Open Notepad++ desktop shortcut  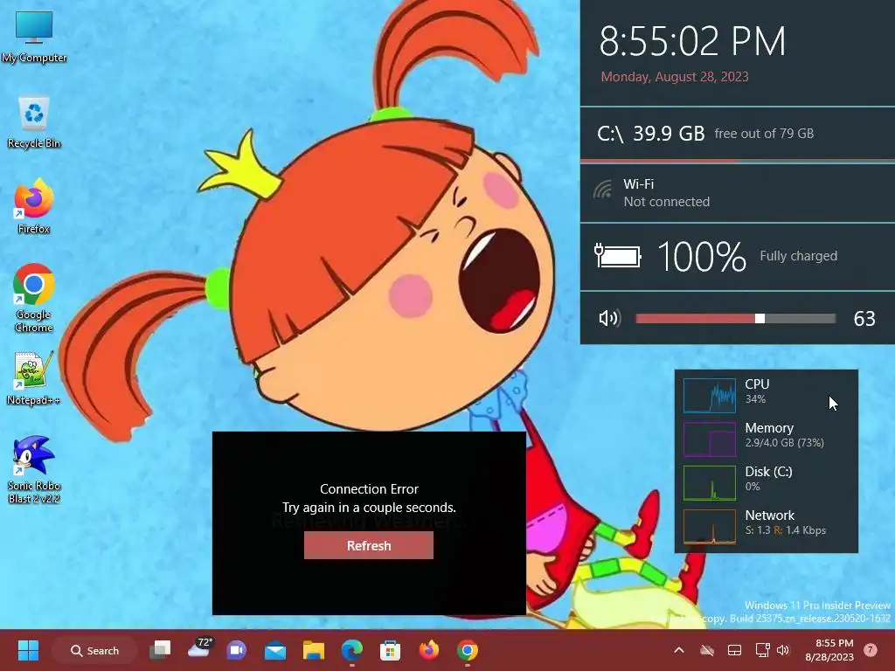[34, 377]
